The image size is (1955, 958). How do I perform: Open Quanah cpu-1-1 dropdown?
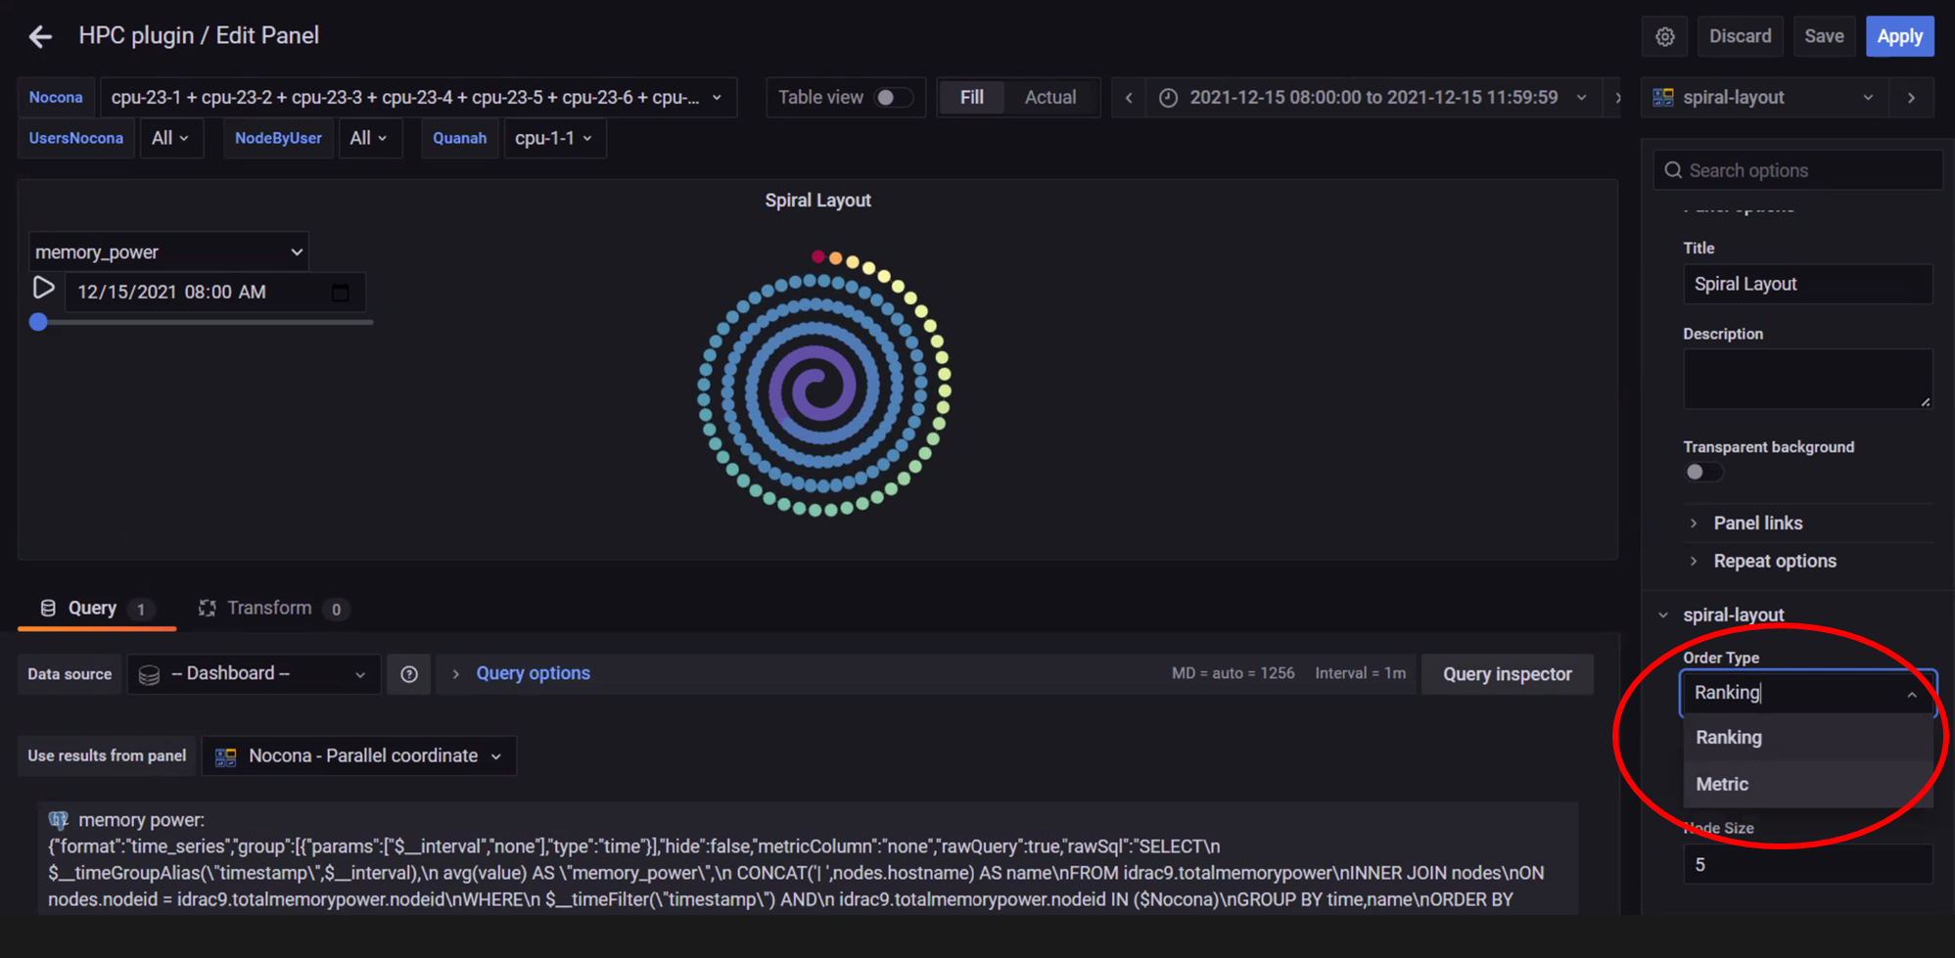coord(554,138)
